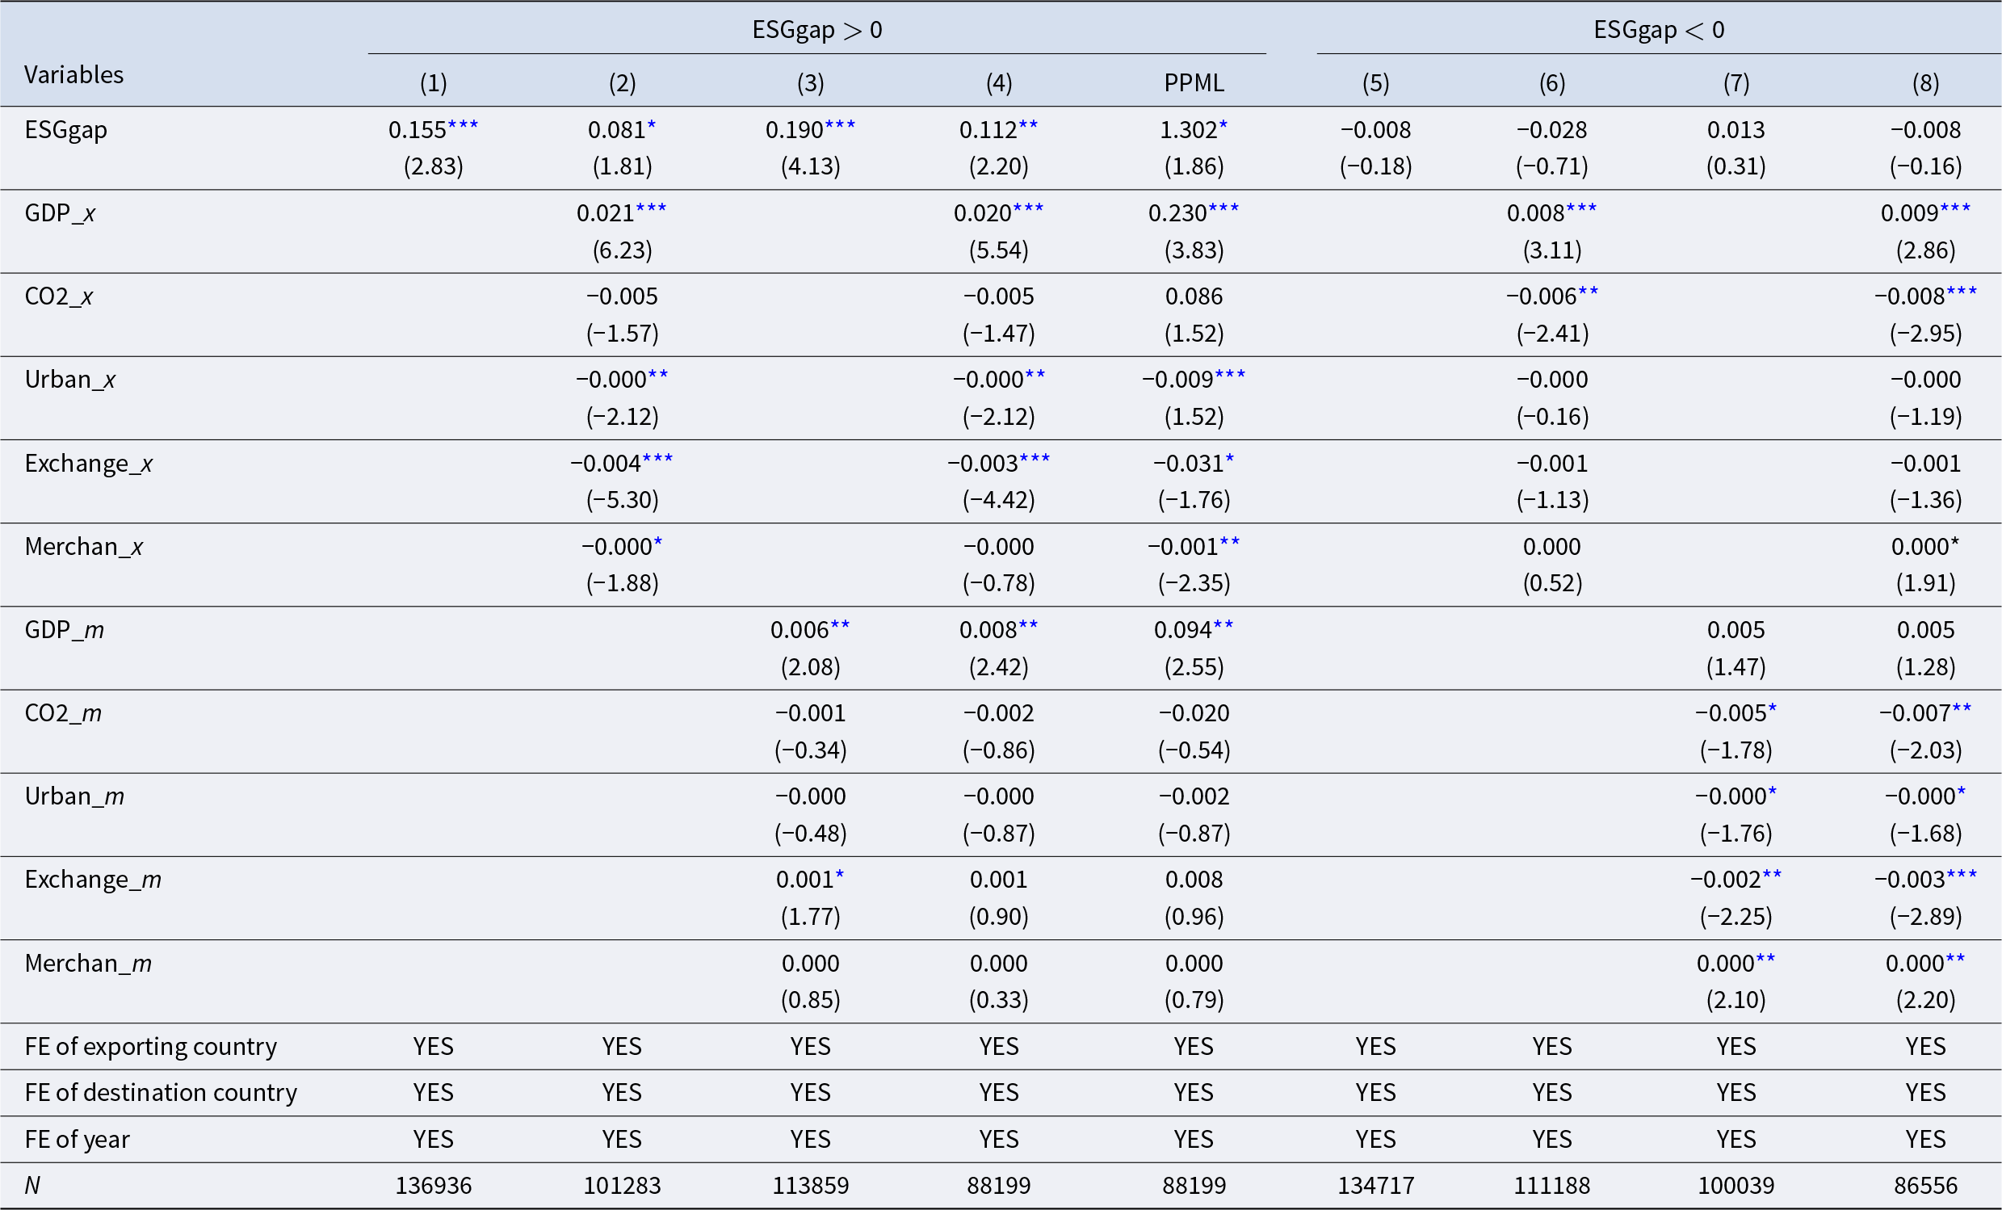Click the sample size 86556

pos(1924,1186)
